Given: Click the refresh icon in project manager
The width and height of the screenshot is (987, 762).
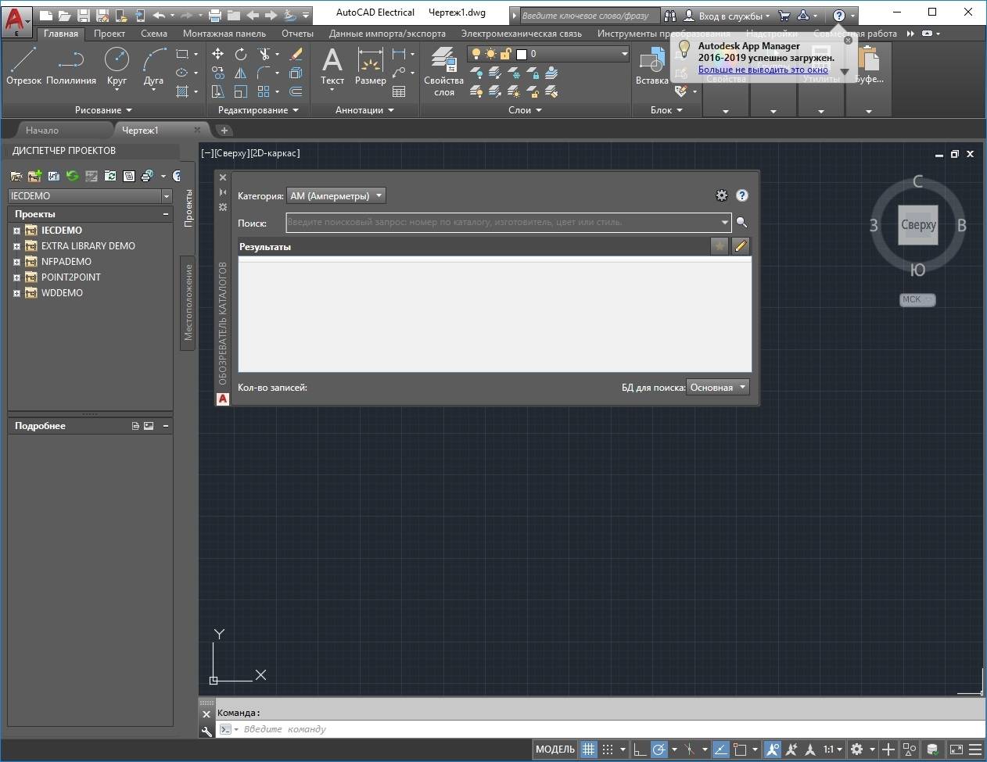Looking at the screenshot, I should (x=73, y=176).
